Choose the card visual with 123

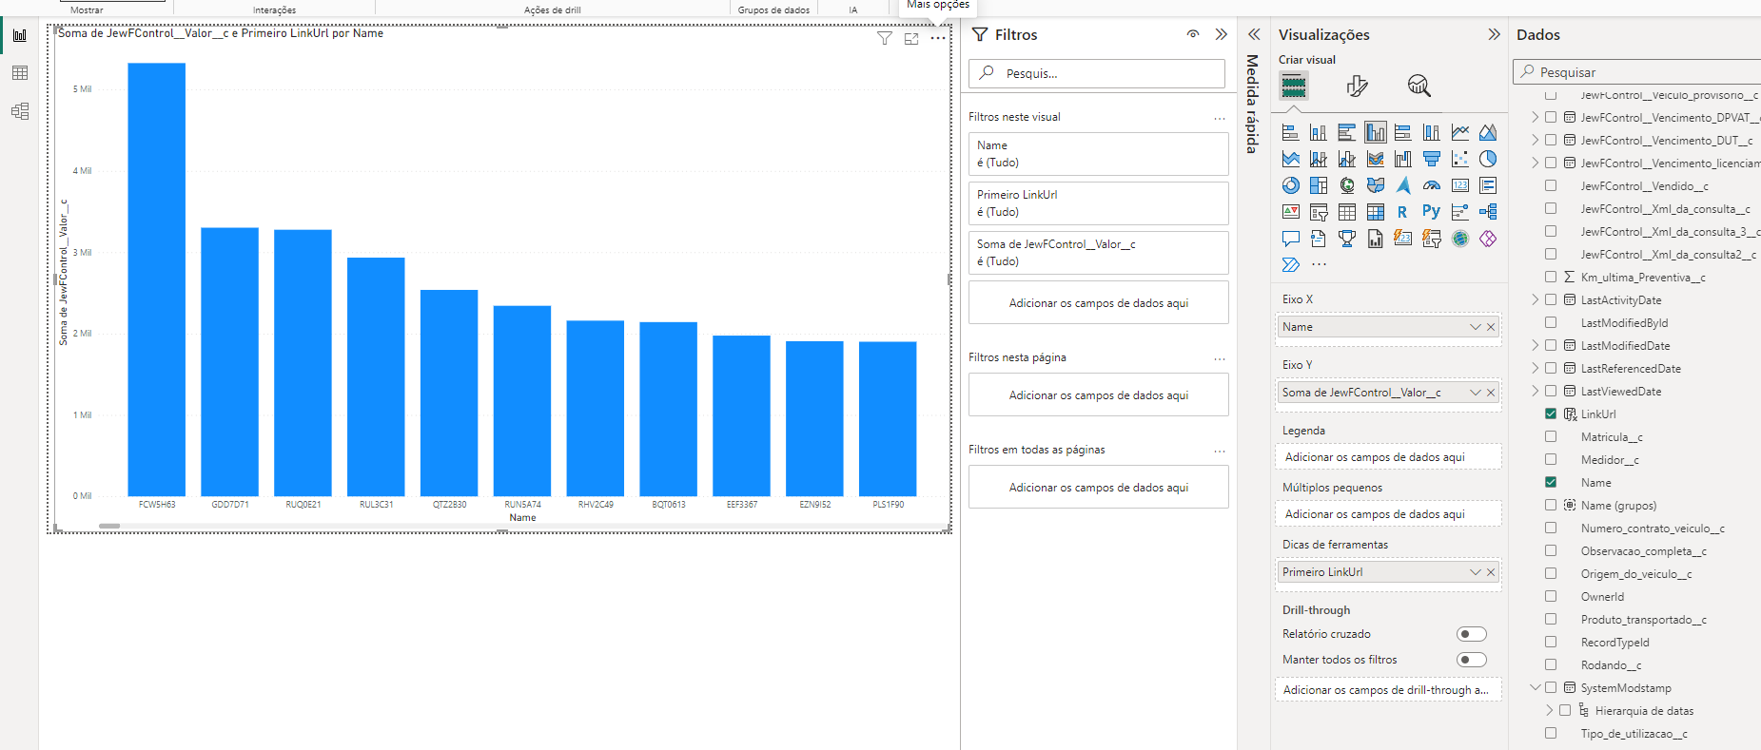1460,185
